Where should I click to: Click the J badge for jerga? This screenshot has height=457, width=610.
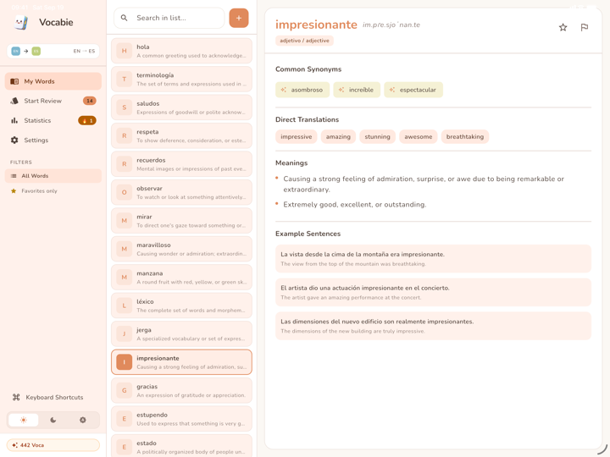pos(124,333)
